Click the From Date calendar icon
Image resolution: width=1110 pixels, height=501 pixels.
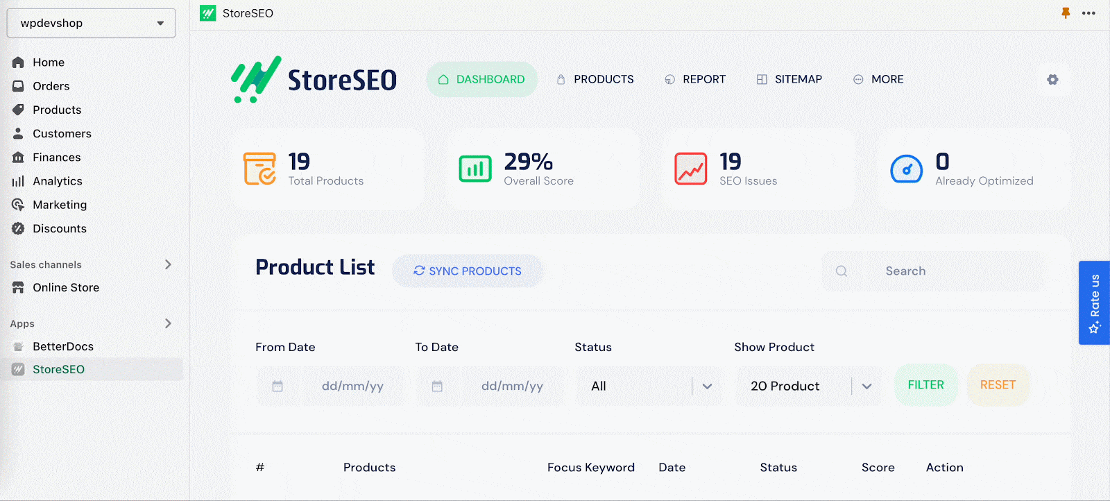pos(277,387)
